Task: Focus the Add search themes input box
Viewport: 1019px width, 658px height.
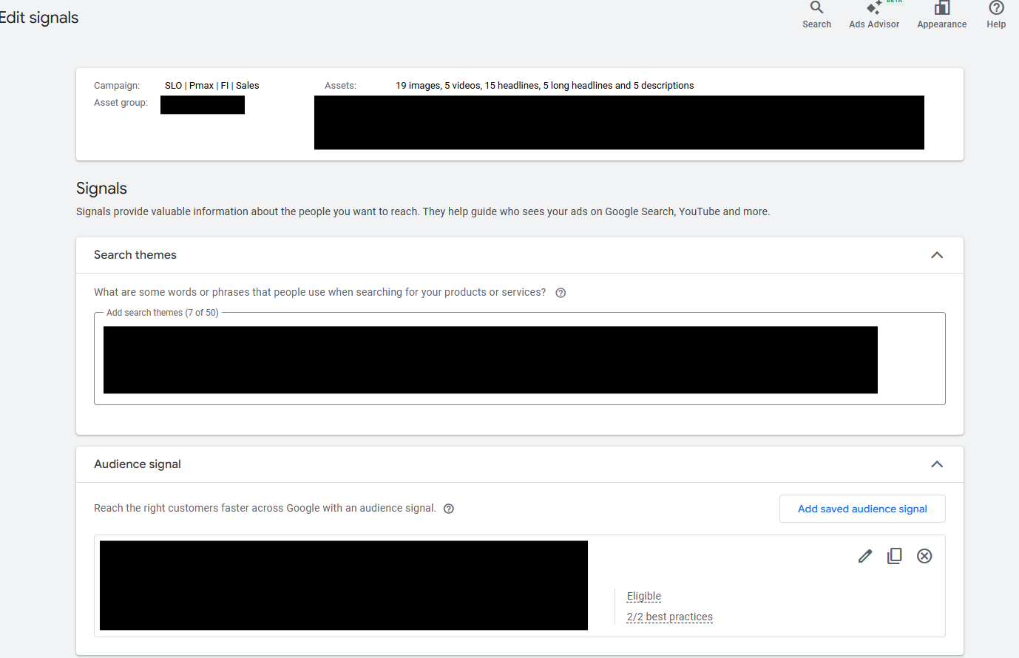Action: tap(520, 359)
